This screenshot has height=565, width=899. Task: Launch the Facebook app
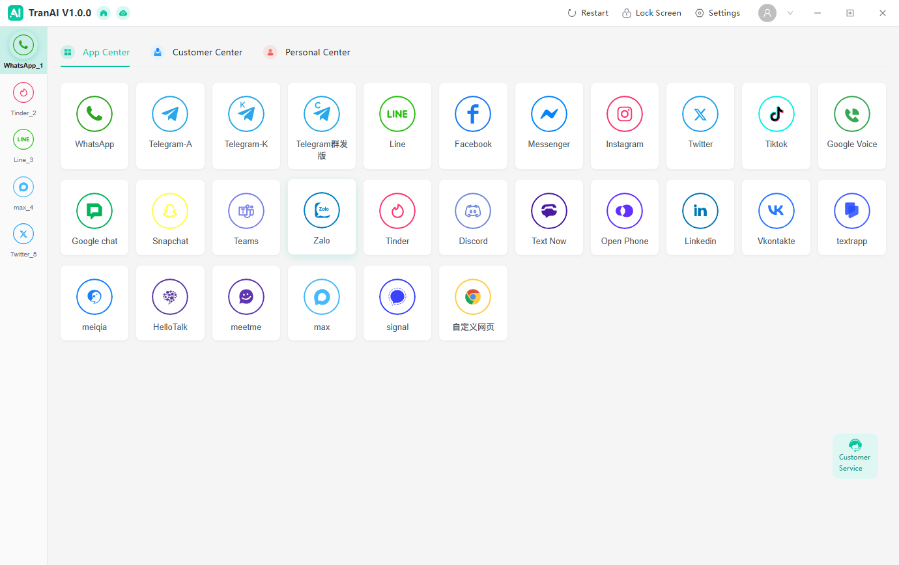tap(473, 126)
